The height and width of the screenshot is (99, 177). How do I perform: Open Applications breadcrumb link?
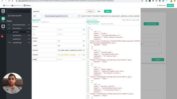[16, 5]
